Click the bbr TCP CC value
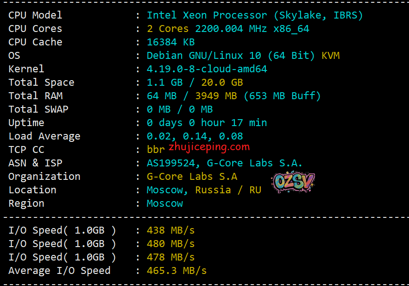Screen dimensions: 409x286 [156, 150]
